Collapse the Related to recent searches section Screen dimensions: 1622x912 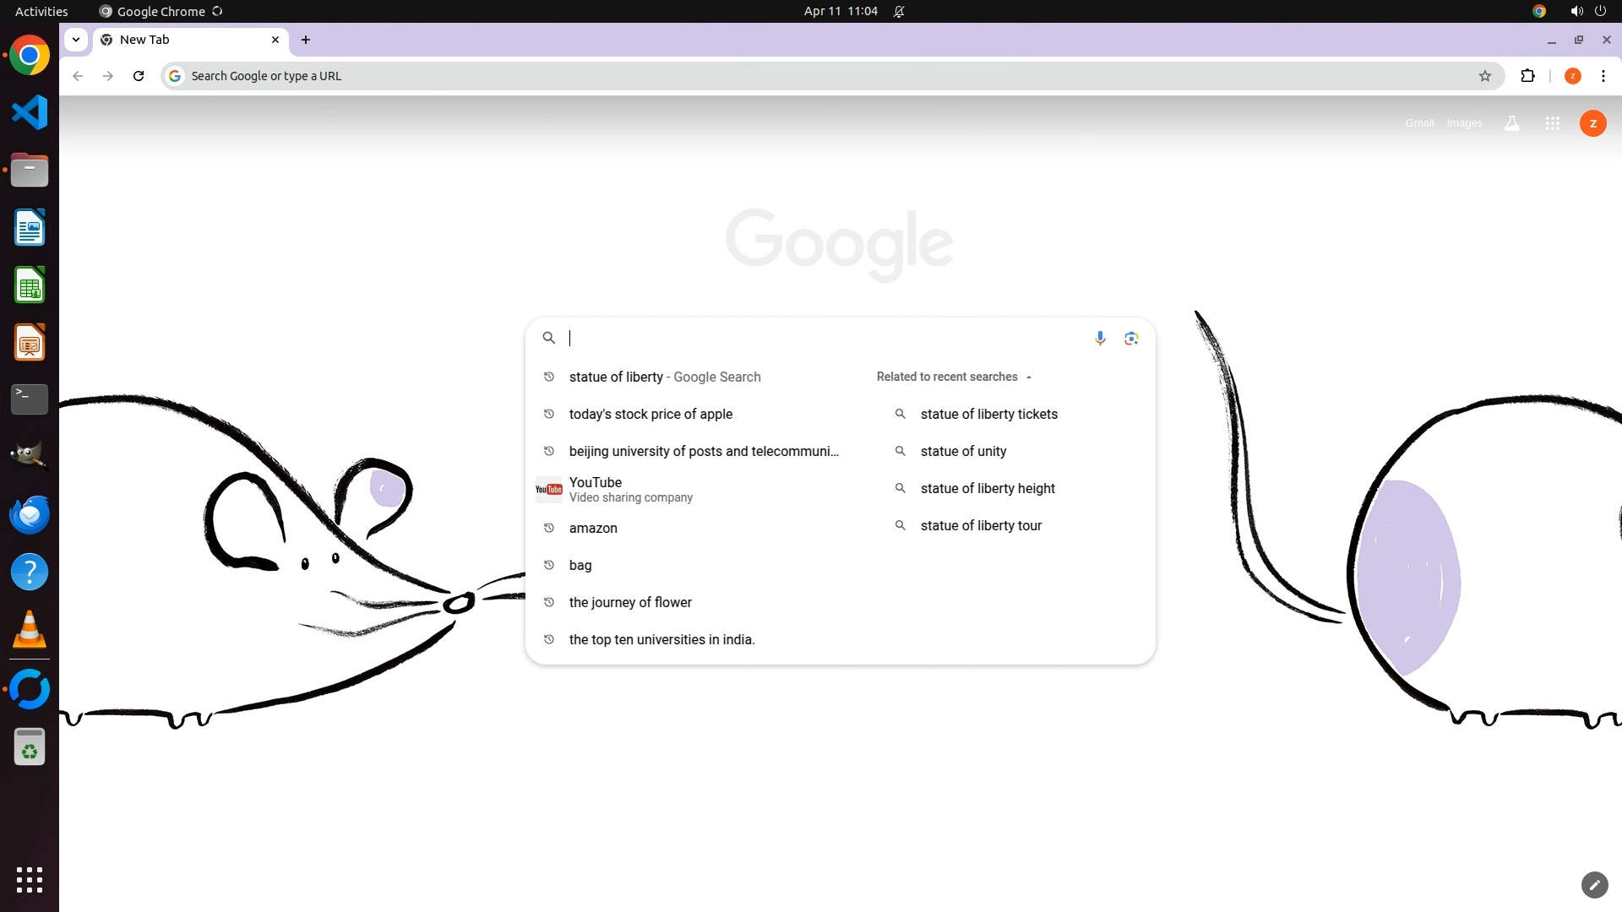point(1028,377)
